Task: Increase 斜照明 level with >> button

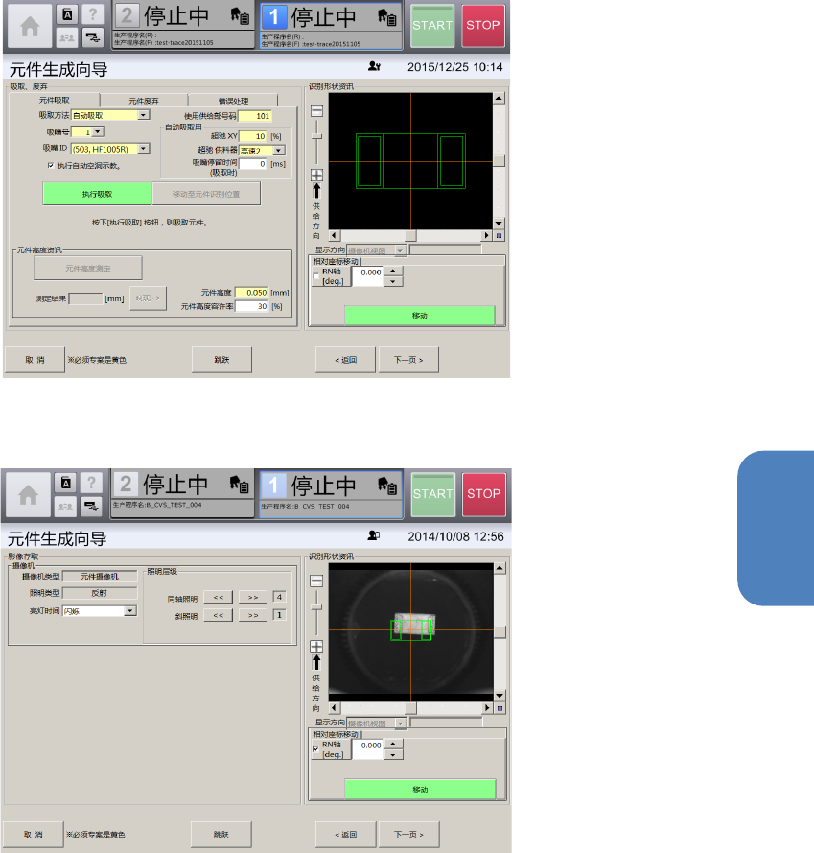Action: [253, 615]
